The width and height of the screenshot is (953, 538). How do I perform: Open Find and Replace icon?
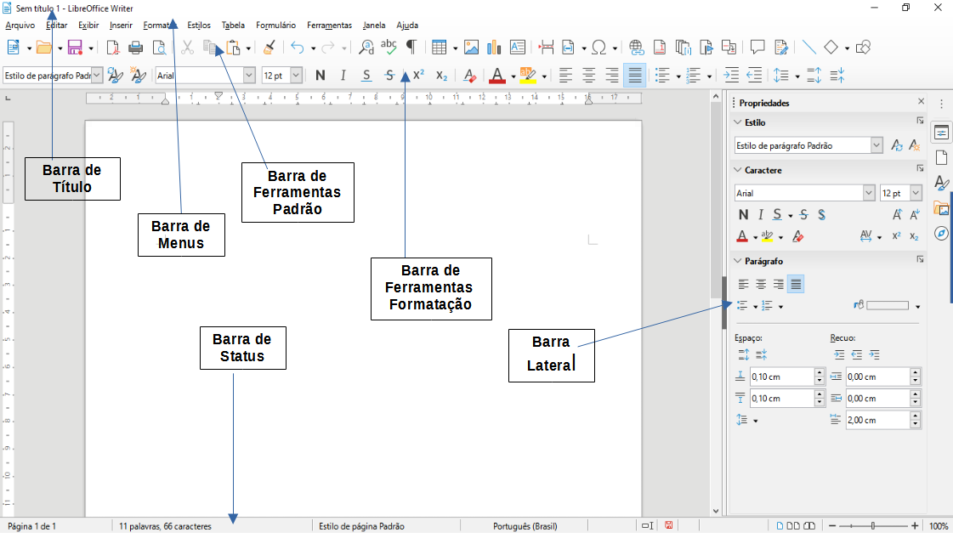click(366, 48)
